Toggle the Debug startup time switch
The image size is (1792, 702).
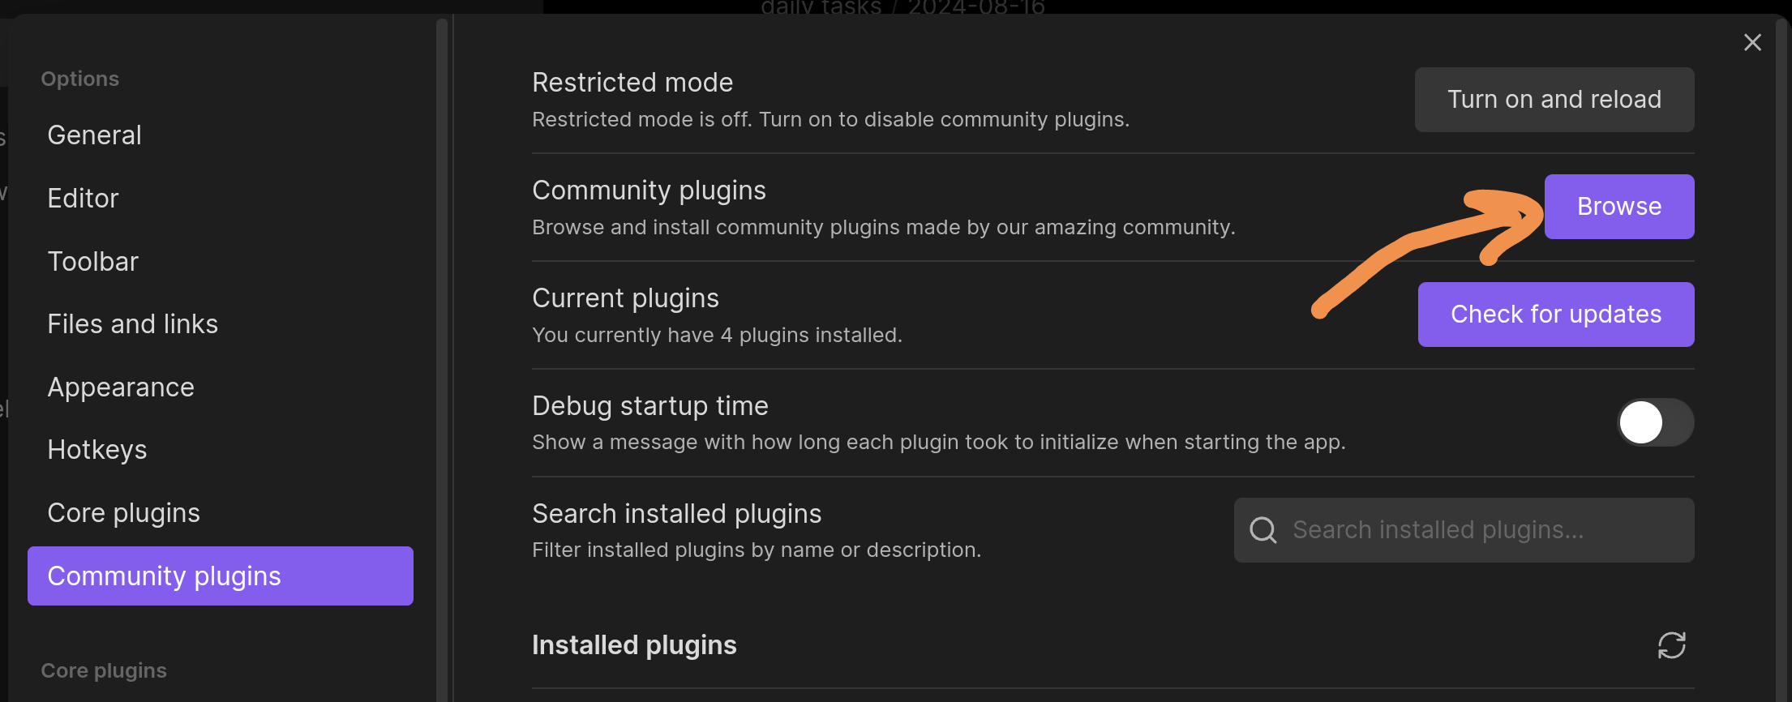(x=1655, y=422)
